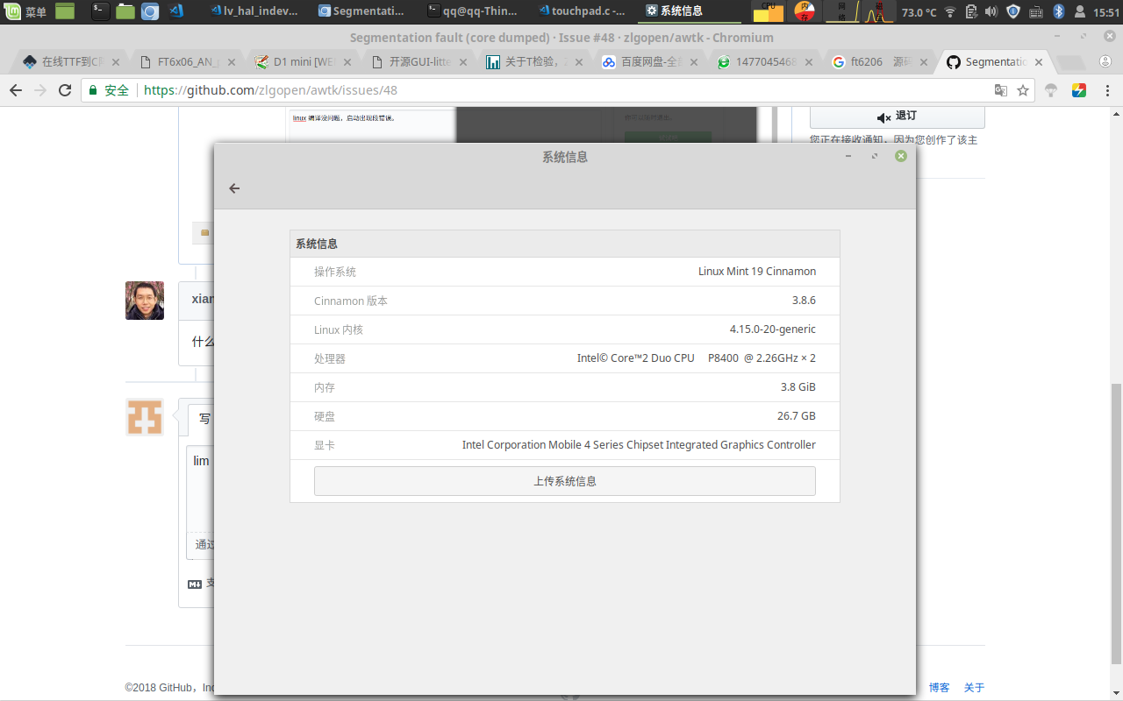Open the Linux Mint 菜单
Image resolution: width=1123 pixels, height=701 pixels.
click(22, 11)
